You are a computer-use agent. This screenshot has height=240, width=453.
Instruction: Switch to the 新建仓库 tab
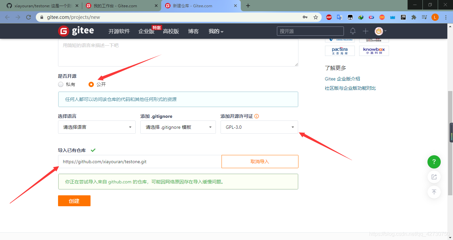point(201,6)
